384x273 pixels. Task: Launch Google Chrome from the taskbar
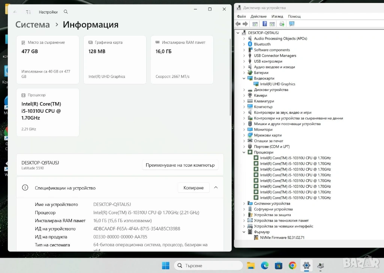coord(292,266)
